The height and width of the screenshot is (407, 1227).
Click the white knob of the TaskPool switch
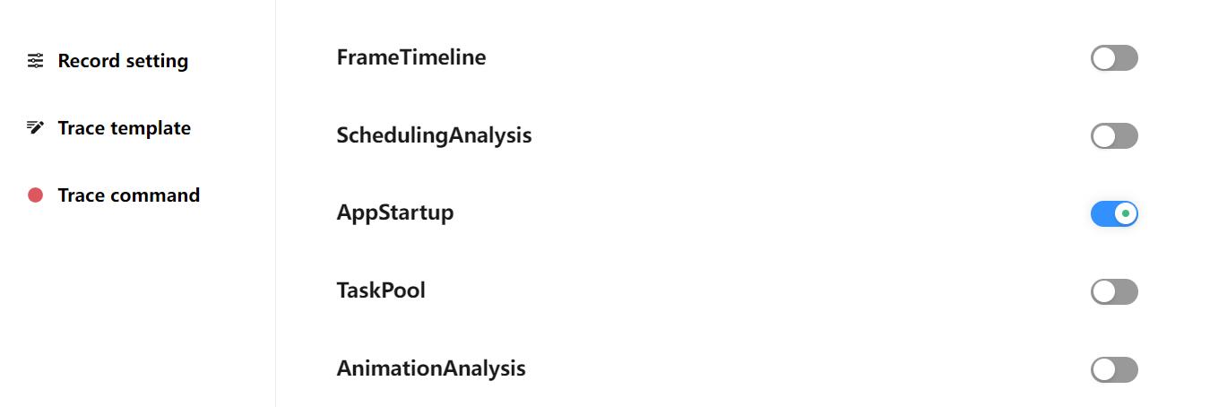click(1103, 291)
